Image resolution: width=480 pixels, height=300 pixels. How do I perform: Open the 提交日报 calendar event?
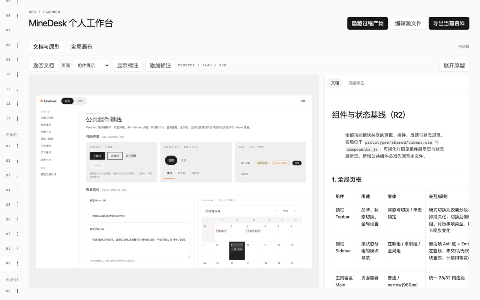(221, 231)
